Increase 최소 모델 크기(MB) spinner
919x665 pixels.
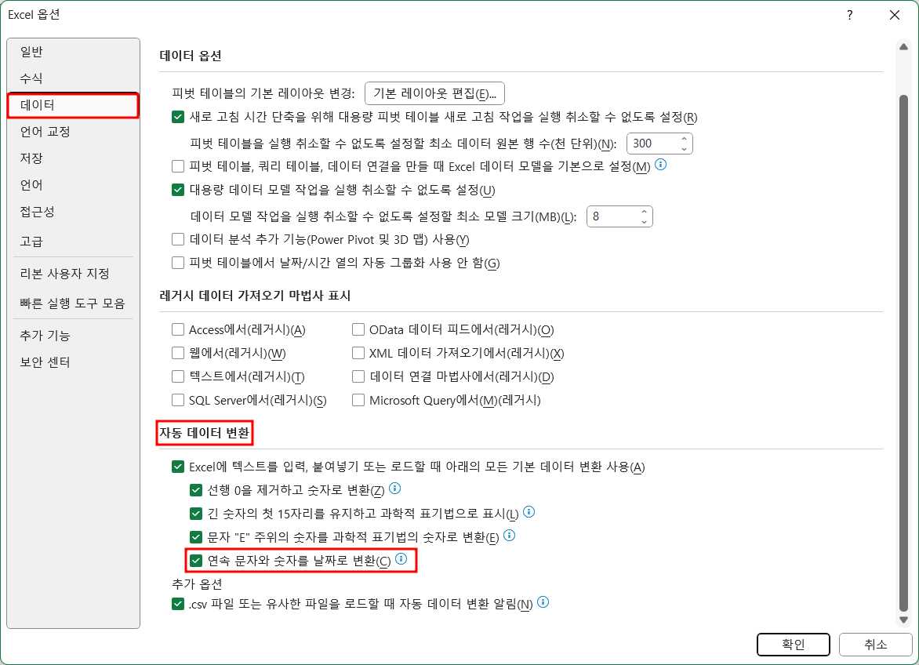[x=644, y=212]
